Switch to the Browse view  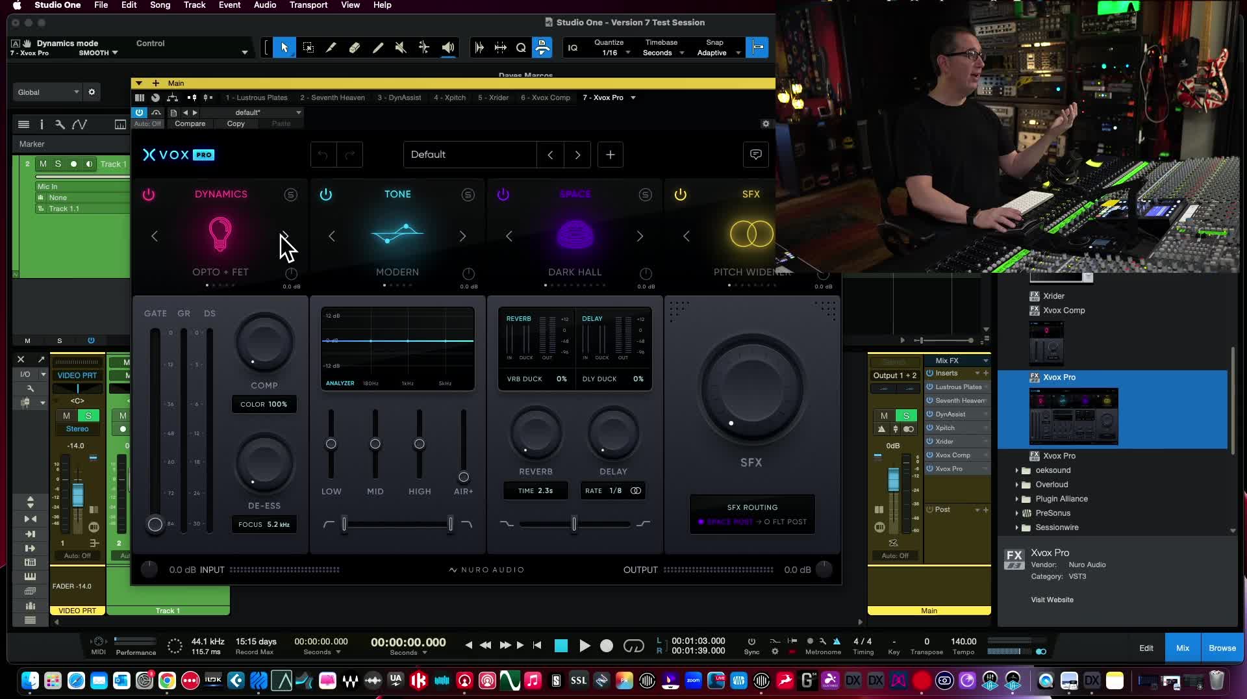coord(1222,648)
